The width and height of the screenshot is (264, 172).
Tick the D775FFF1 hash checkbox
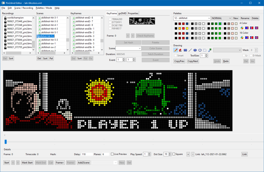point(110,22)
